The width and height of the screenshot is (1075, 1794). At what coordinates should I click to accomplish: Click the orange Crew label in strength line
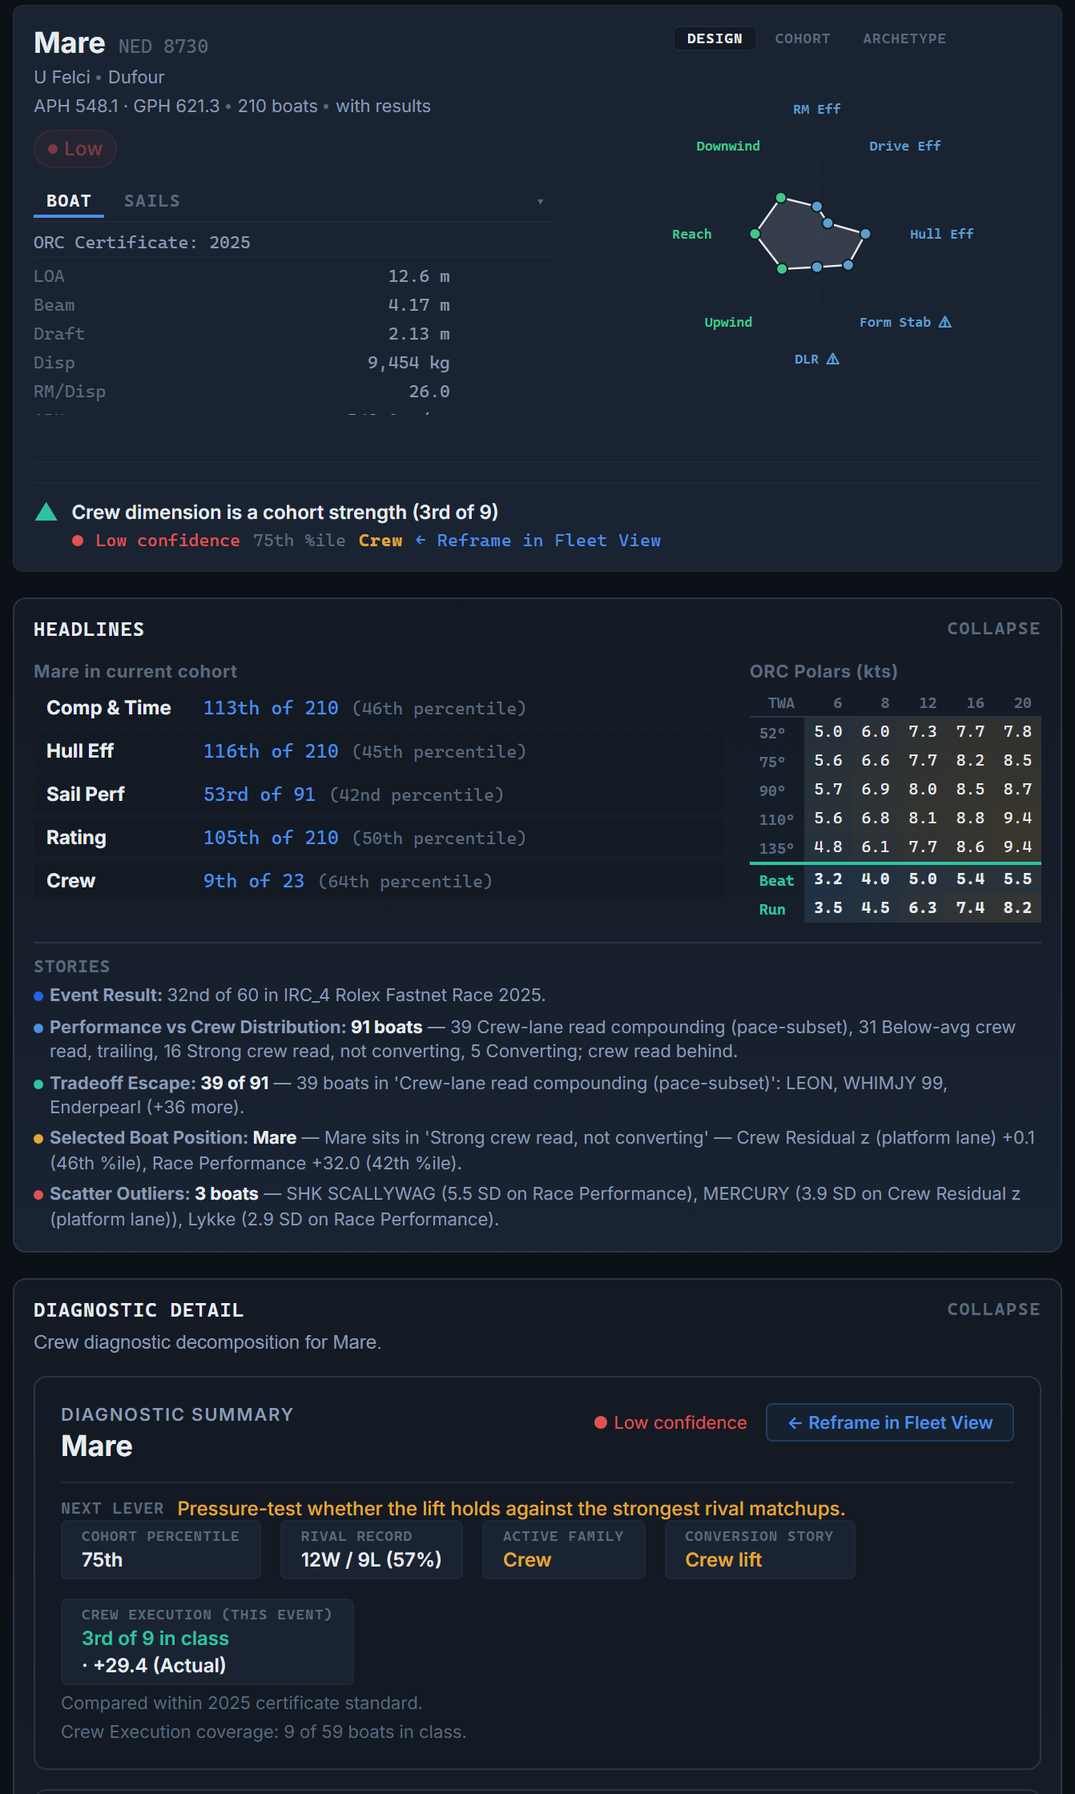tap(380, 541)
